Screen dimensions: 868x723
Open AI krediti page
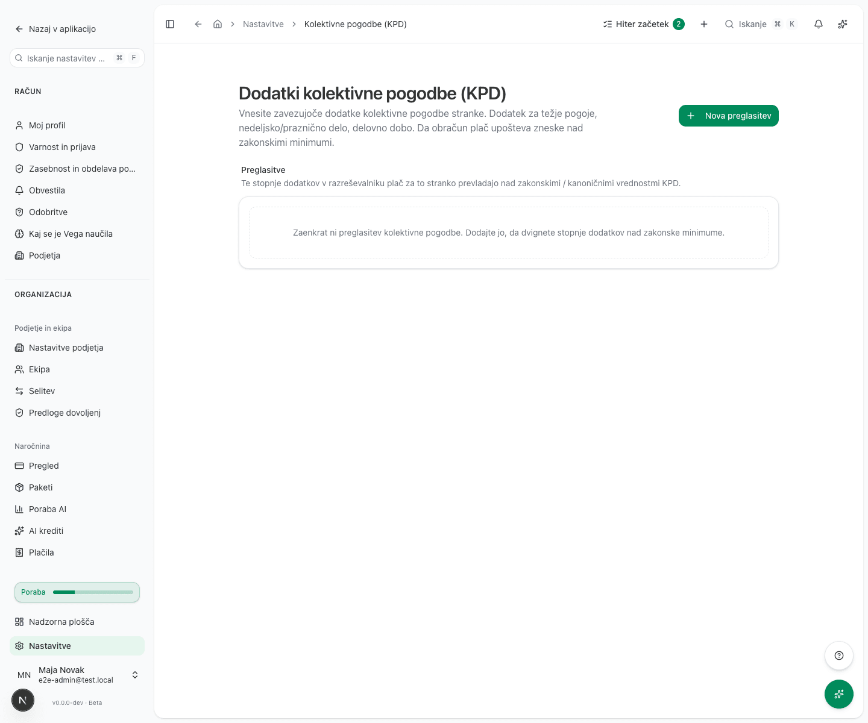coord(77,531)
